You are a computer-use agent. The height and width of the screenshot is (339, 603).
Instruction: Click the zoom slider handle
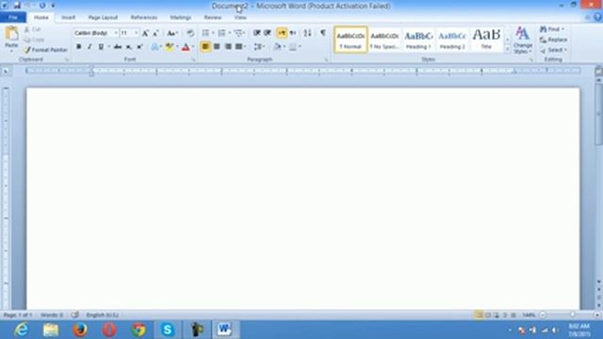[573, 315]
